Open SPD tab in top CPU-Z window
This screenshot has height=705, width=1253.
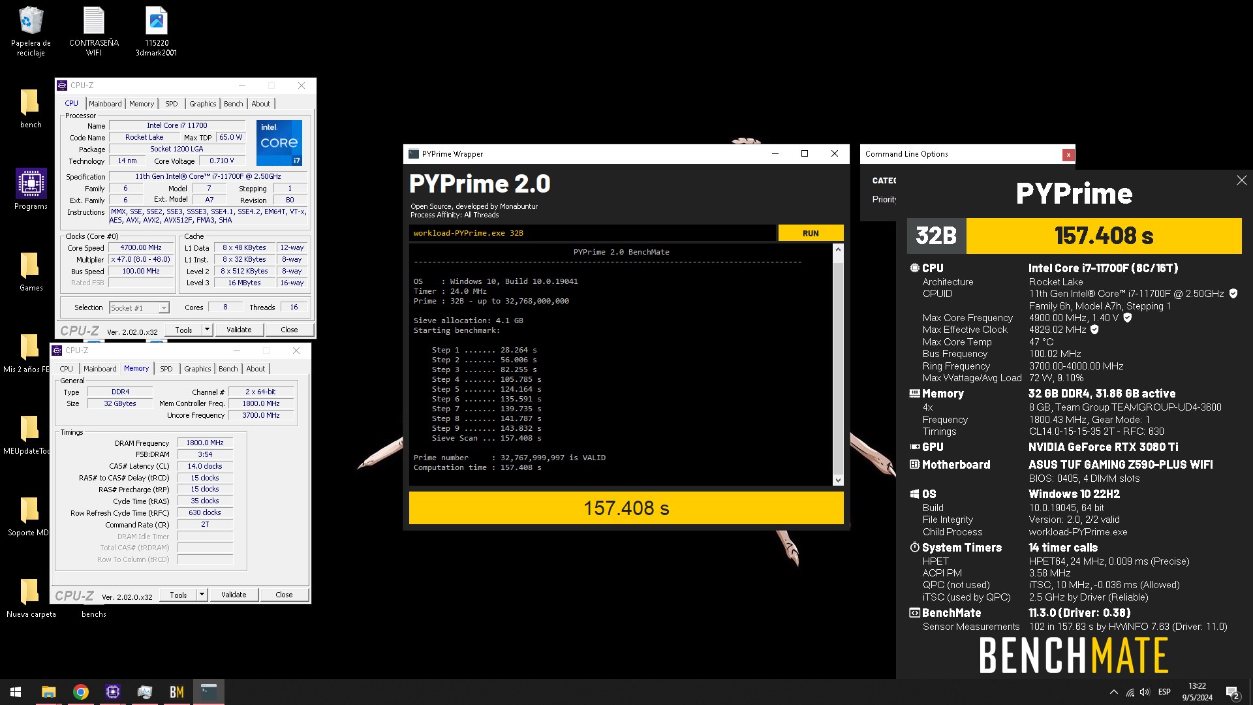(x=172, y=104)
